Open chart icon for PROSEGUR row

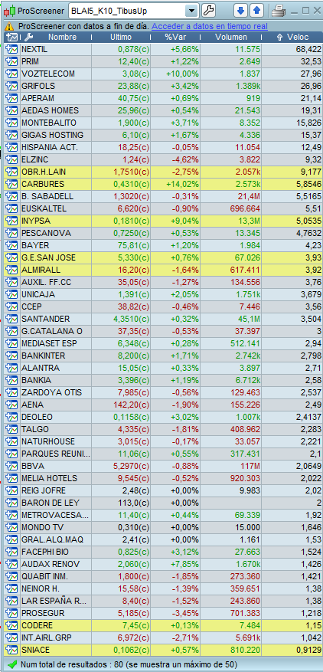click(11, 613)
